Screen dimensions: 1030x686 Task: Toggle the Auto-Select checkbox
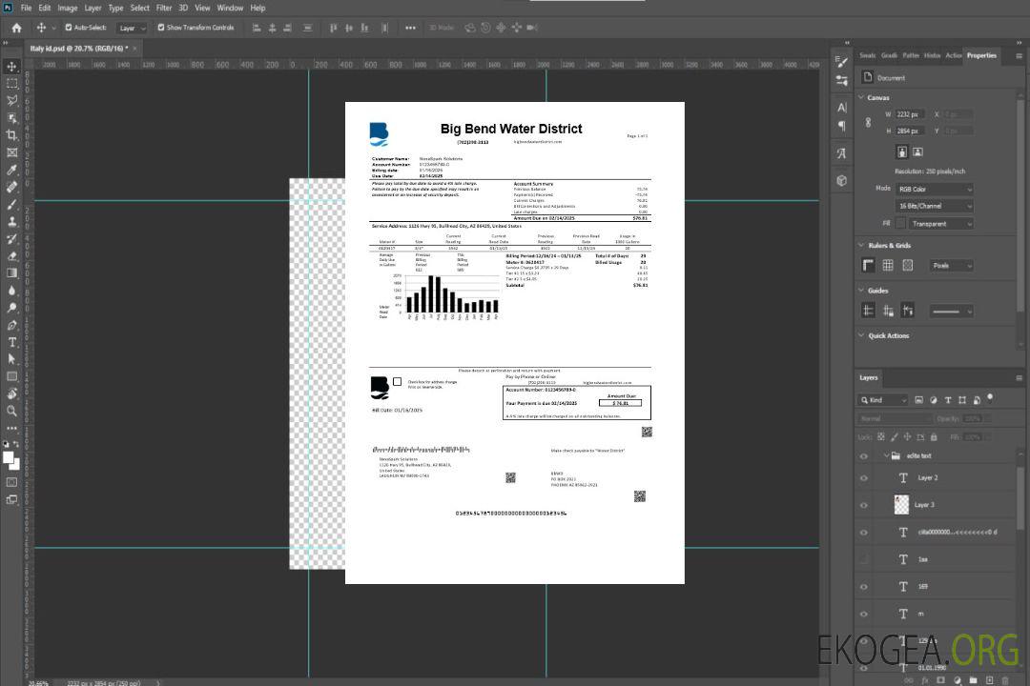click(67, 28)
